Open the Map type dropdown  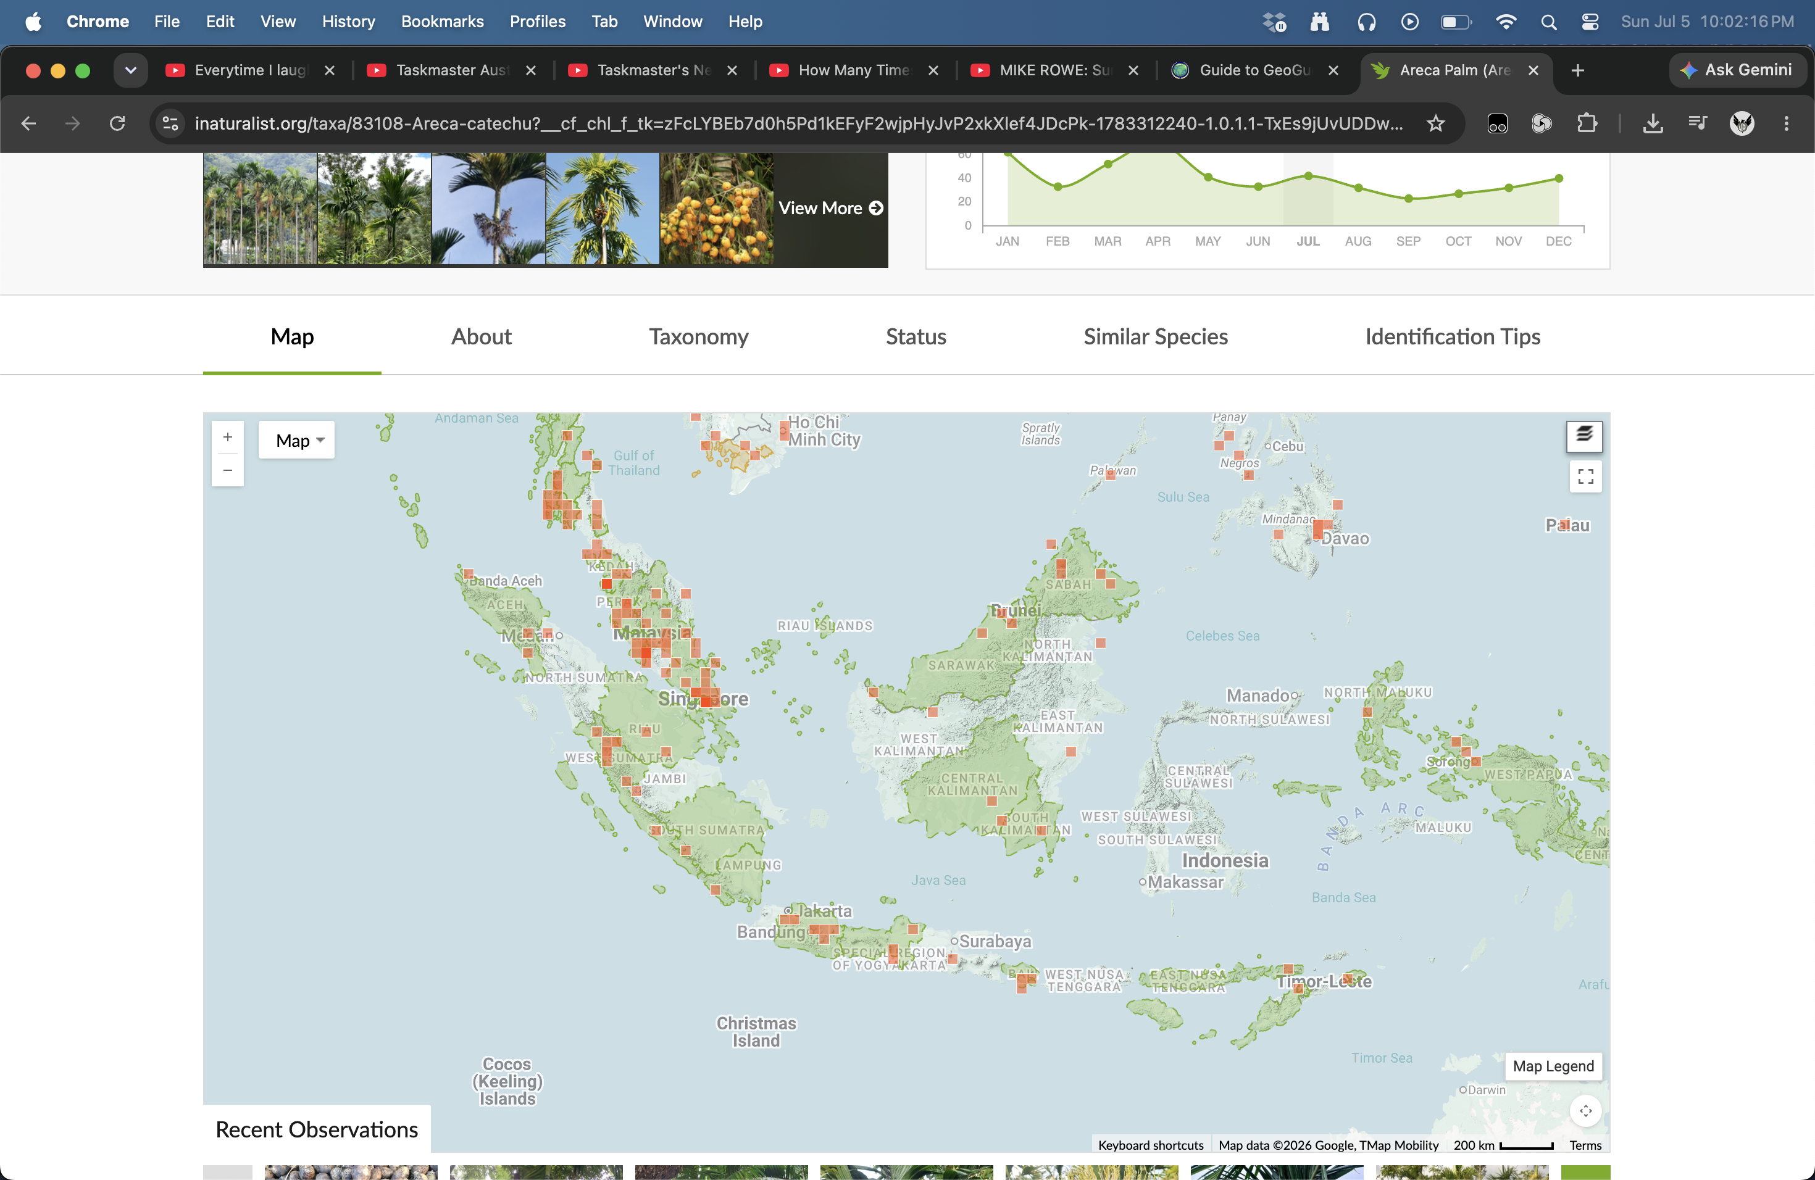click(297, 441)
